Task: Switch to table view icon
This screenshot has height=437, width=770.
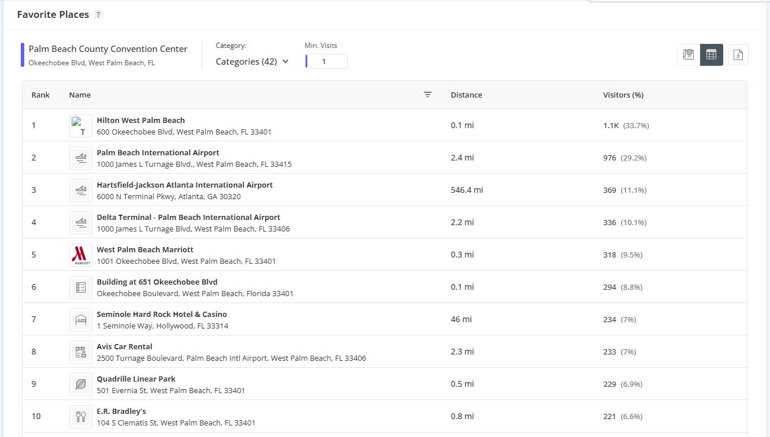Action: (711, 55)
